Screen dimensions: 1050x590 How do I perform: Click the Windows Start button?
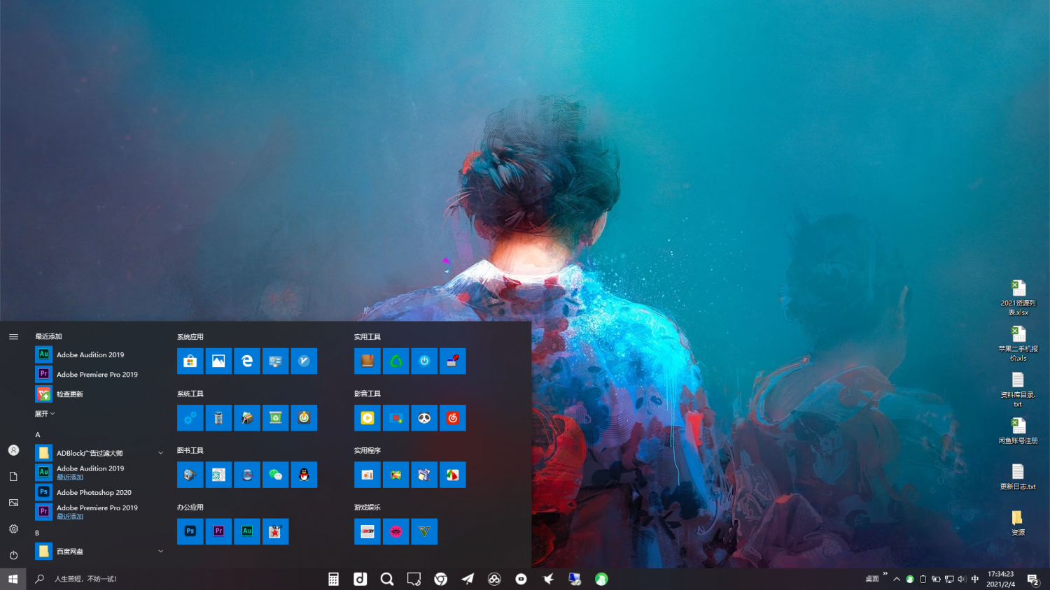tap(13, 579)
